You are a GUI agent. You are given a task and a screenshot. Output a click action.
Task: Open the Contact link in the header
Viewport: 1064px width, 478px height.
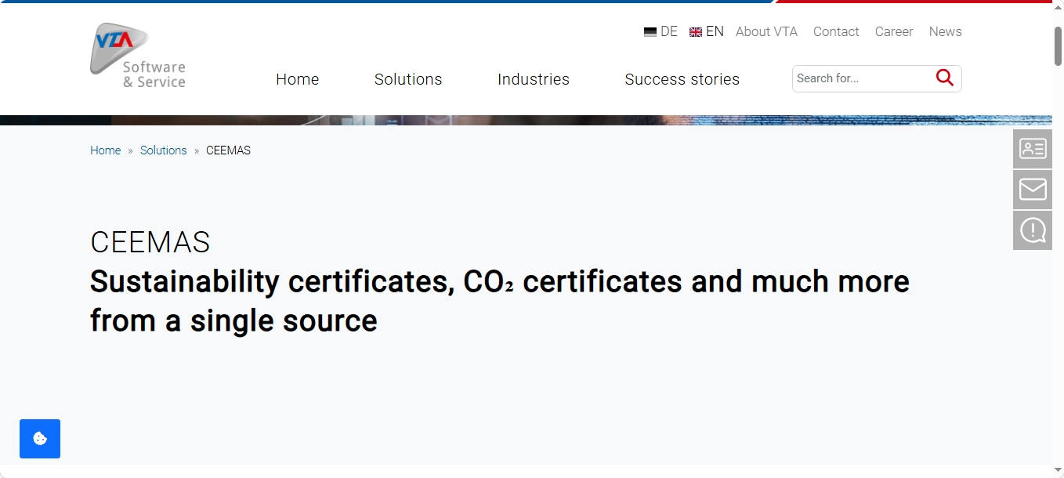point(836,31)
